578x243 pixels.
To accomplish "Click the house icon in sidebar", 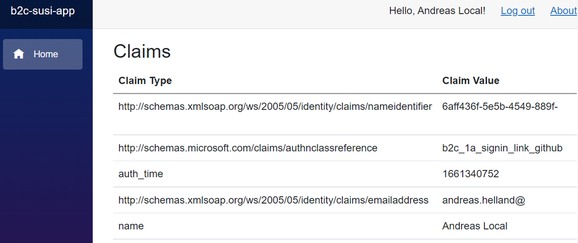I will pyautogui.click(x=19, y=54).
